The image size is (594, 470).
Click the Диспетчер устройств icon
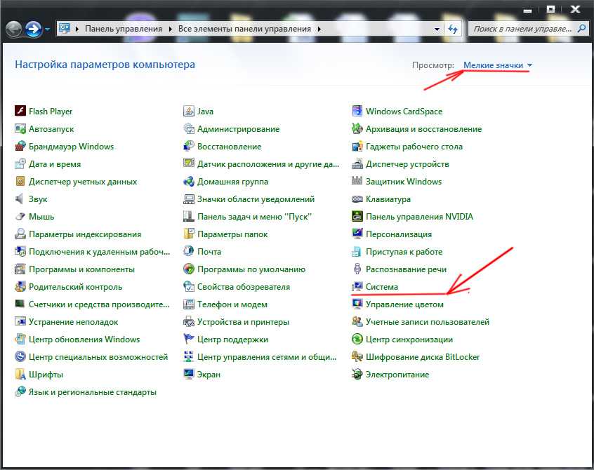(357, 164)
